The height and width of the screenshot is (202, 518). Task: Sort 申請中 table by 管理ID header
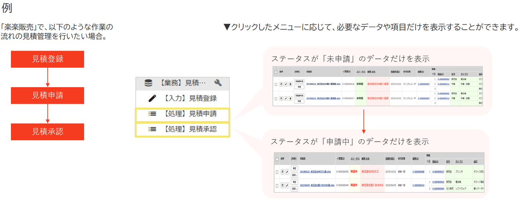(341, 159)
